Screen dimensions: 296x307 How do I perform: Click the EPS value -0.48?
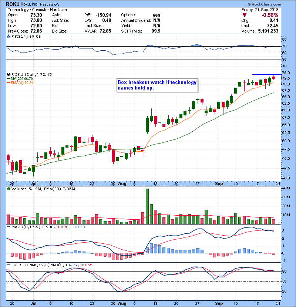pos(106,20)
